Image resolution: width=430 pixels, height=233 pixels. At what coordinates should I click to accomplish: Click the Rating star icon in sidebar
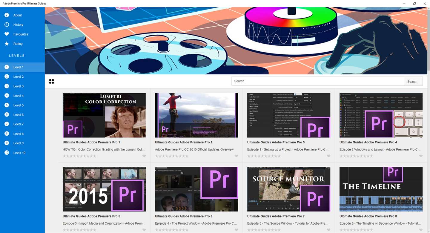click(x=7, y=44)
